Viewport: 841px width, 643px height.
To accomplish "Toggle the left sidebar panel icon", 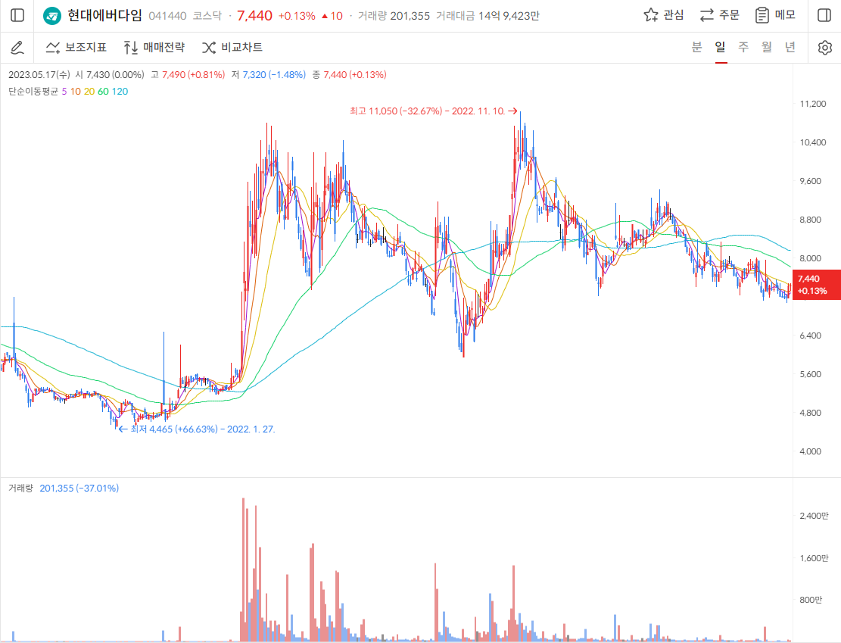I will point(17,15).
